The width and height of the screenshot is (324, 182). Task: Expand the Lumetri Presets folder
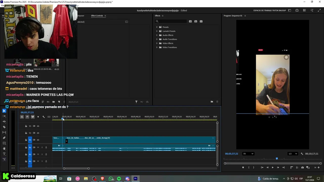[x=157, y=31]
